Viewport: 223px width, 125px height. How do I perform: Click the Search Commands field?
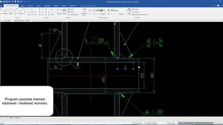89,6
